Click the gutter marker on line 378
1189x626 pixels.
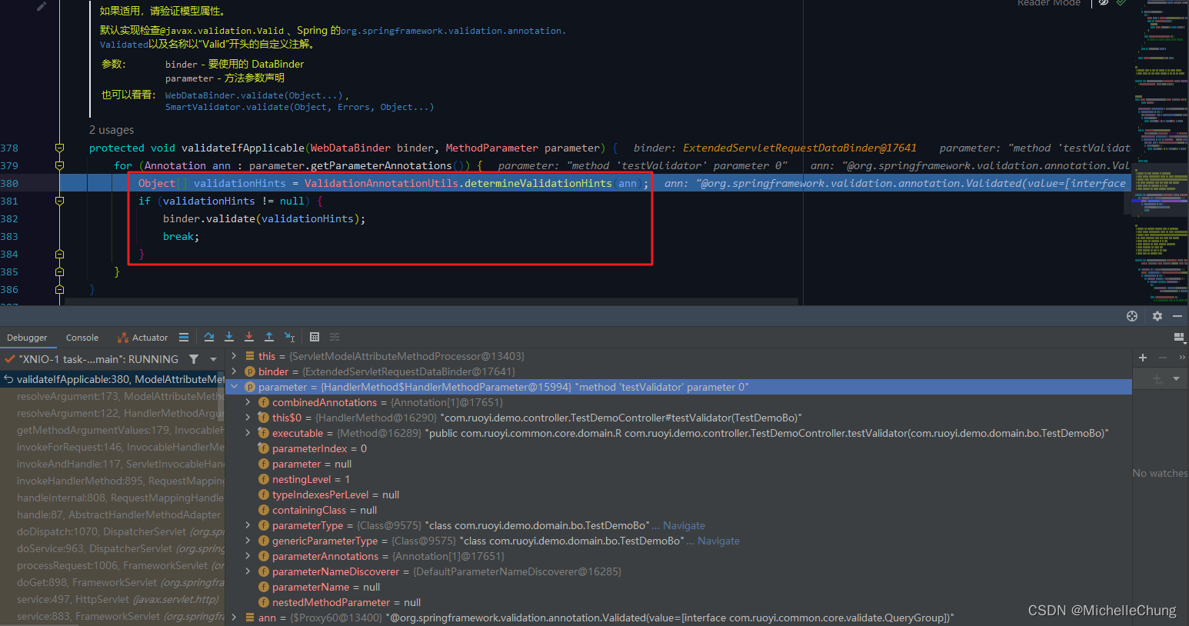coord(59,148)
